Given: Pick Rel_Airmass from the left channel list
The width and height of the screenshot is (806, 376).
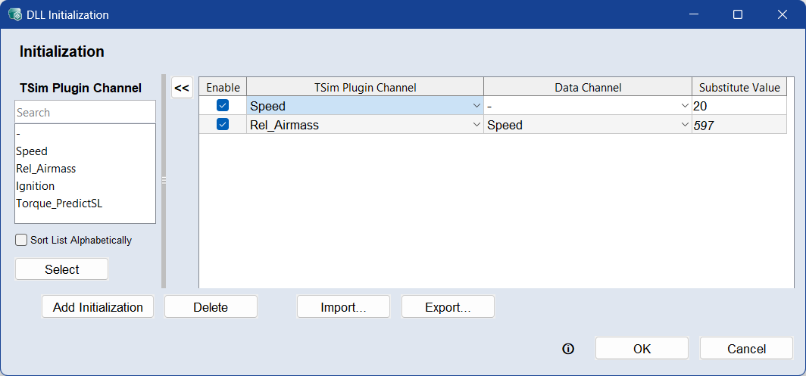Looking at the screenshot, I should [x=46, y=168].
